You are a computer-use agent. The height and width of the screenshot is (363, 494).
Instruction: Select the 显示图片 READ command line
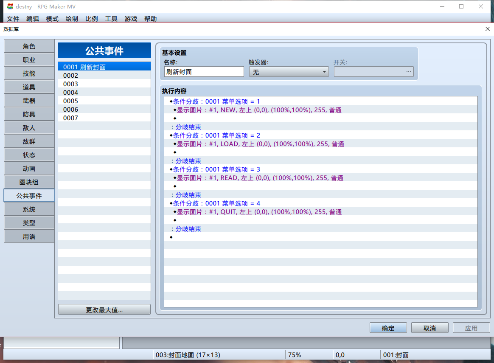[321, 178]
